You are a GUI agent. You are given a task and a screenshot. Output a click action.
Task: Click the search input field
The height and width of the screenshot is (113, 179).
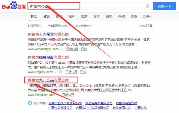(x=87, y=6)
